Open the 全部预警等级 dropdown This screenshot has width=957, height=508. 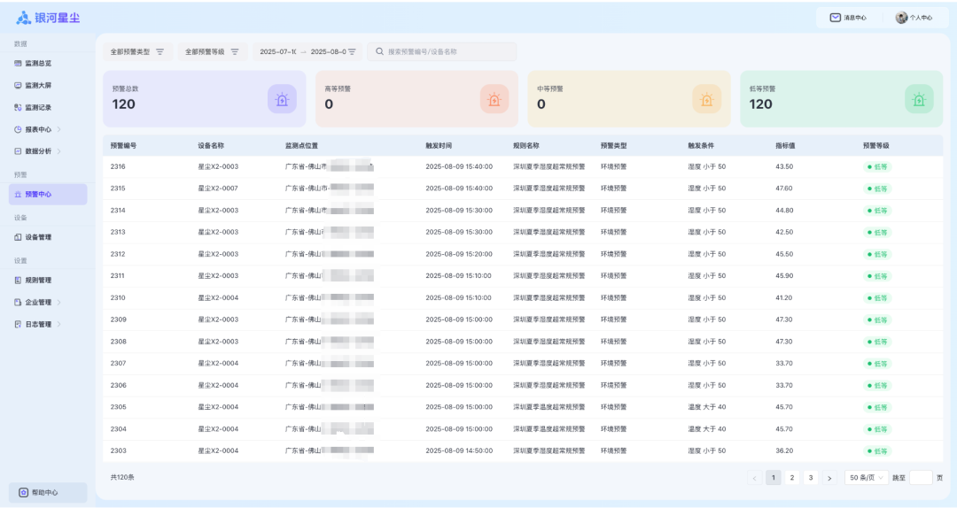pyautogui.click(x=213, y=52)
